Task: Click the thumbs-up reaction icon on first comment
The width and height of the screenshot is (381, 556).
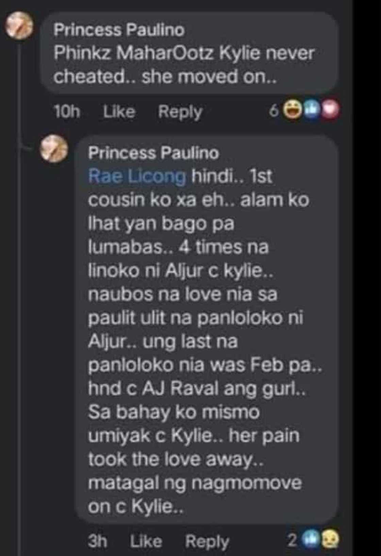Action: coord(311,110)
